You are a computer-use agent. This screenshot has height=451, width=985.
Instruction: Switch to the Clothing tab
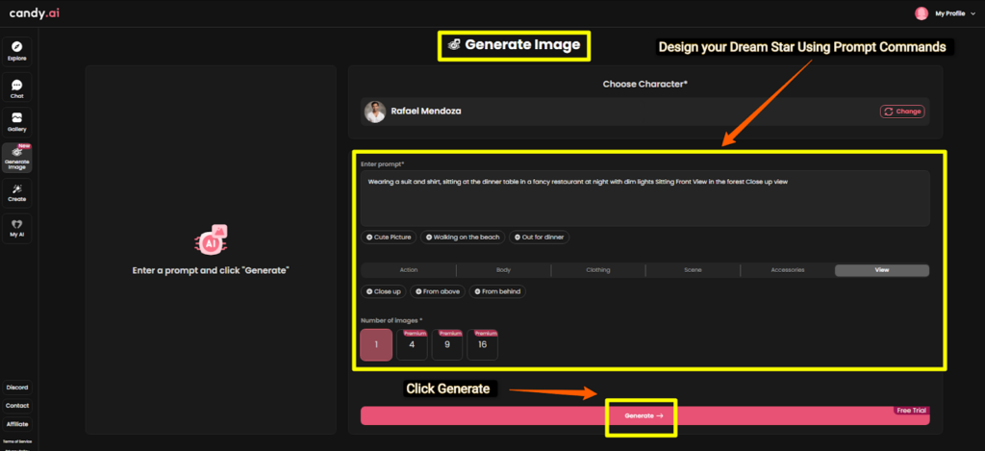click(x=598, y=270)
